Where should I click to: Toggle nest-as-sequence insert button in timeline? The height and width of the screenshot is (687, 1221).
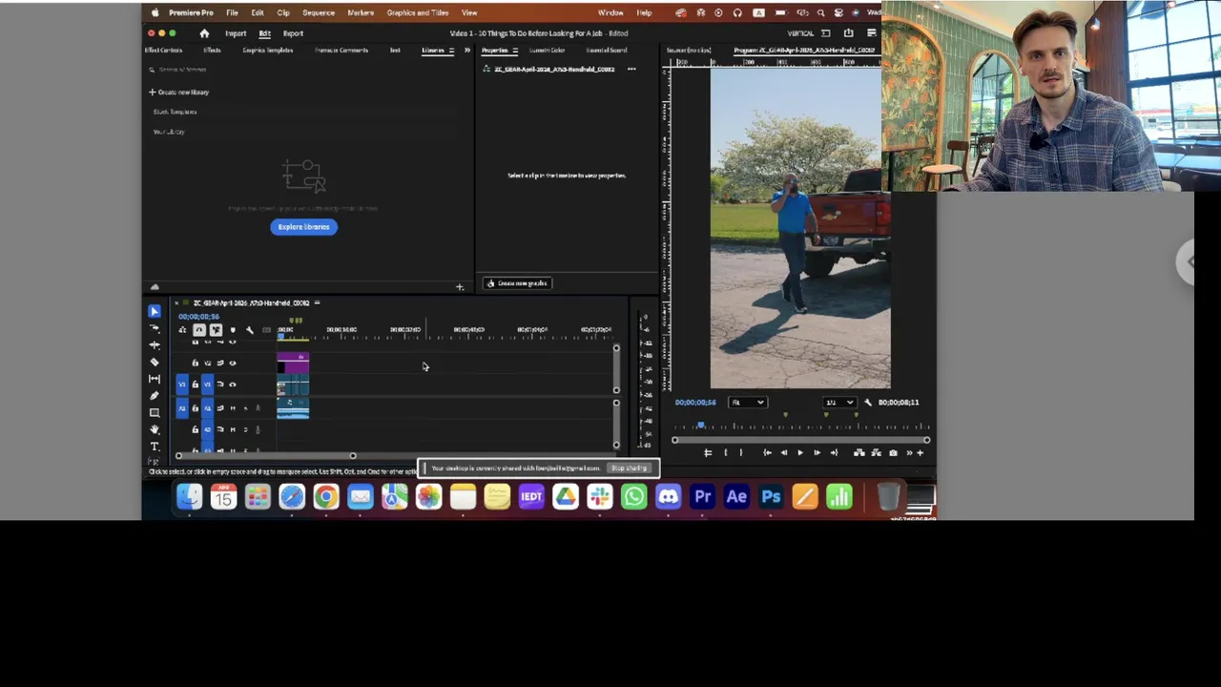[182, 330]
